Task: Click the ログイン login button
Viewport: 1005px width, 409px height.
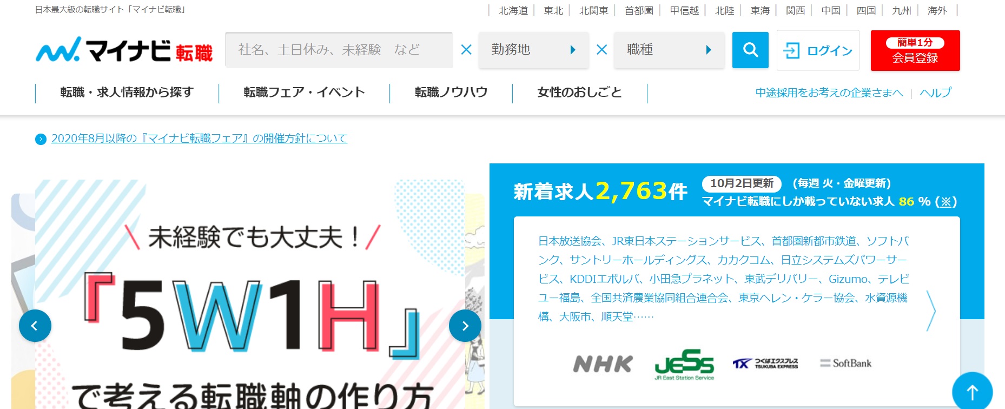Action: pyautogui.click(x=818, y=51)
